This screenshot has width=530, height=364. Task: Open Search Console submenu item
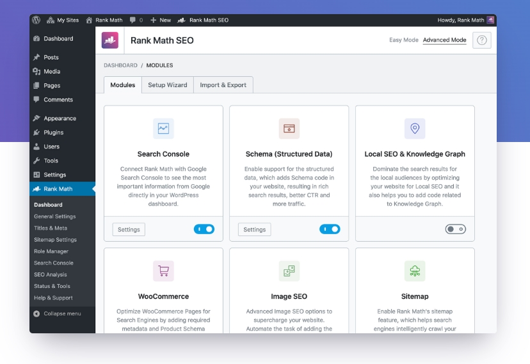(53, 263)
